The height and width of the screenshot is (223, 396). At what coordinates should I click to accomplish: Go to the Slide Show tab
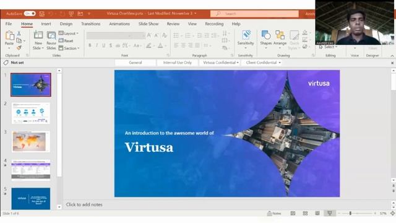[x=148, y=24]
